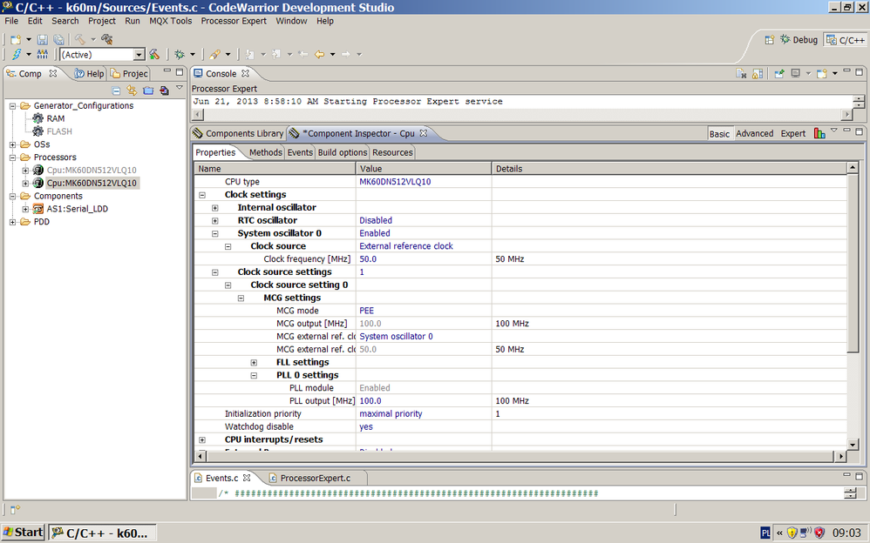Click the Open Console icon
This screenshot has height=543, width=870.
(x=822, y=74)
